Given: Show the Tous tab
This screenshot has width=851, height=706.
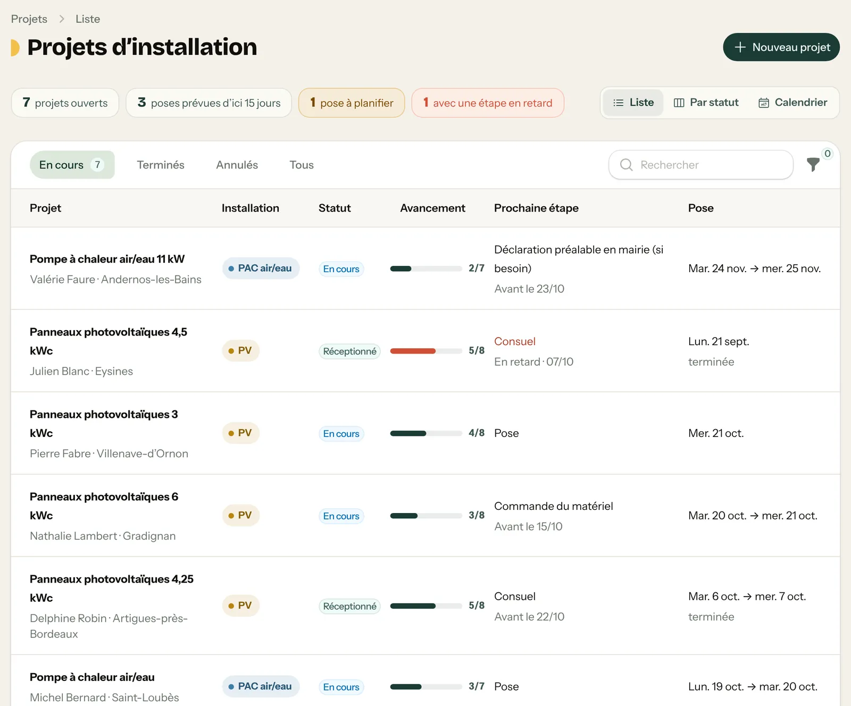Looking at the screenshot, I should [x=302, y=165].
